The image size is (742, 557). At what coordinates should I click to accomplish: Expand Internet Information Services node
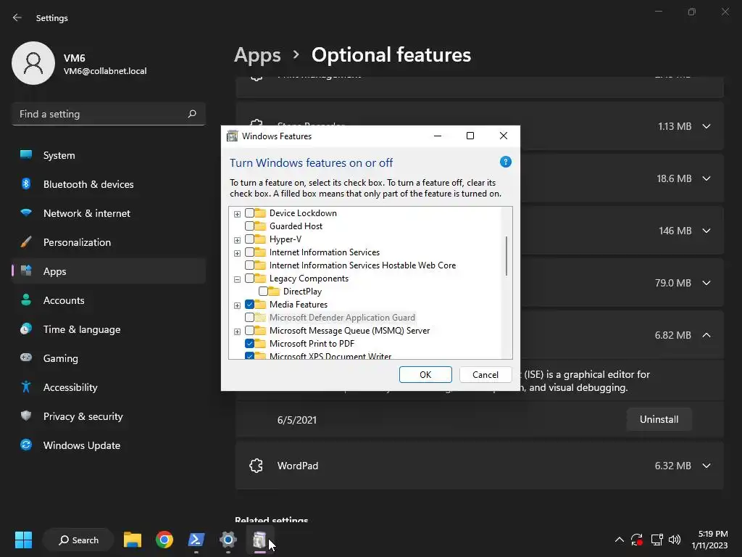click(x=237, y=253)
